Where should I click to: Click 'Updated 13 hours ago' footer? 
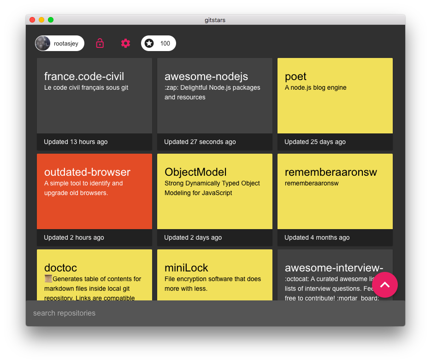pos(94,142)
